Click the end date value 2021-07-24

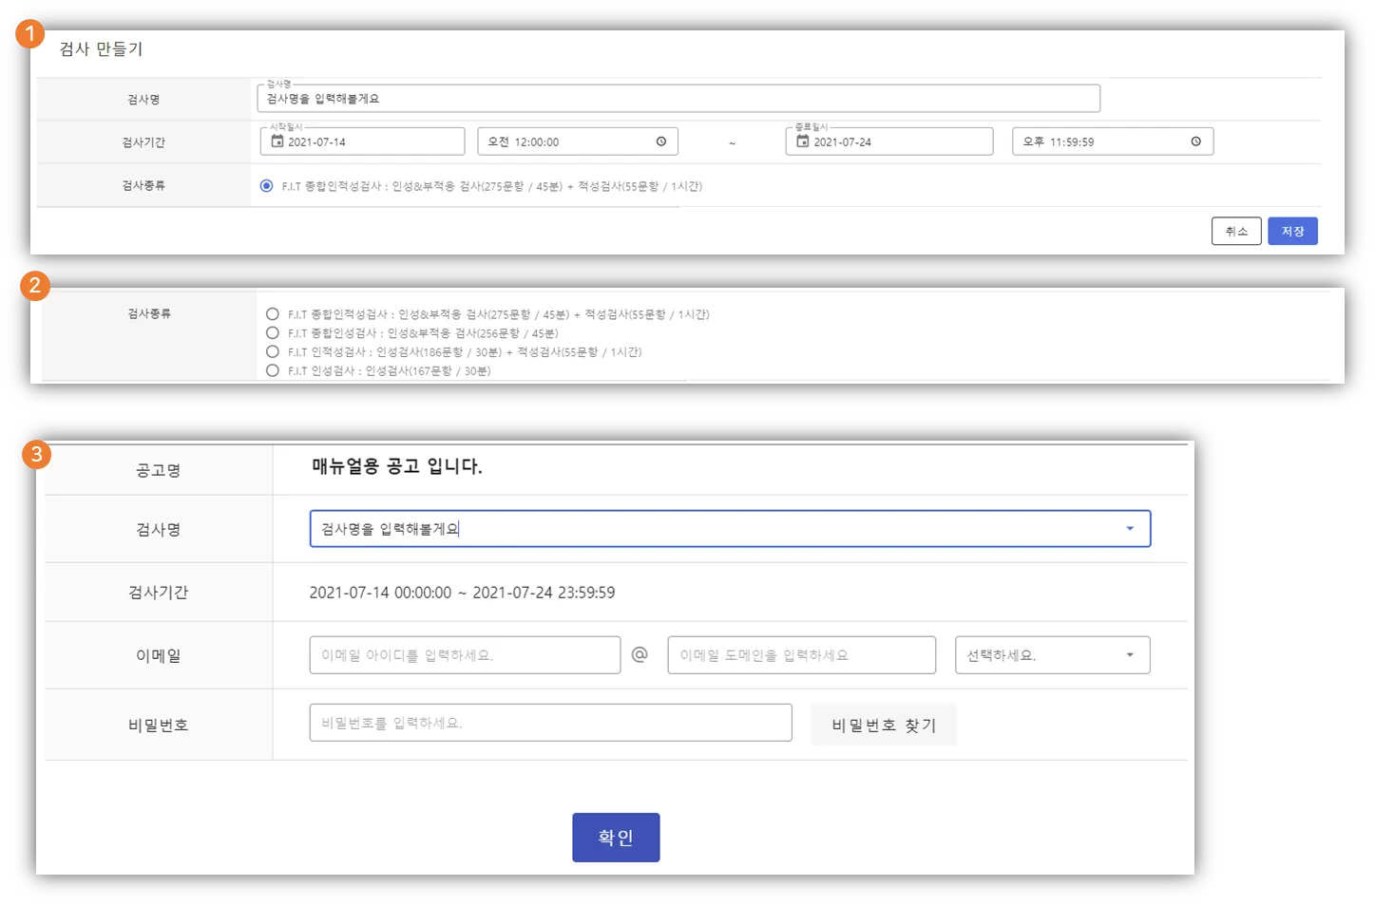tap(842, 142)
